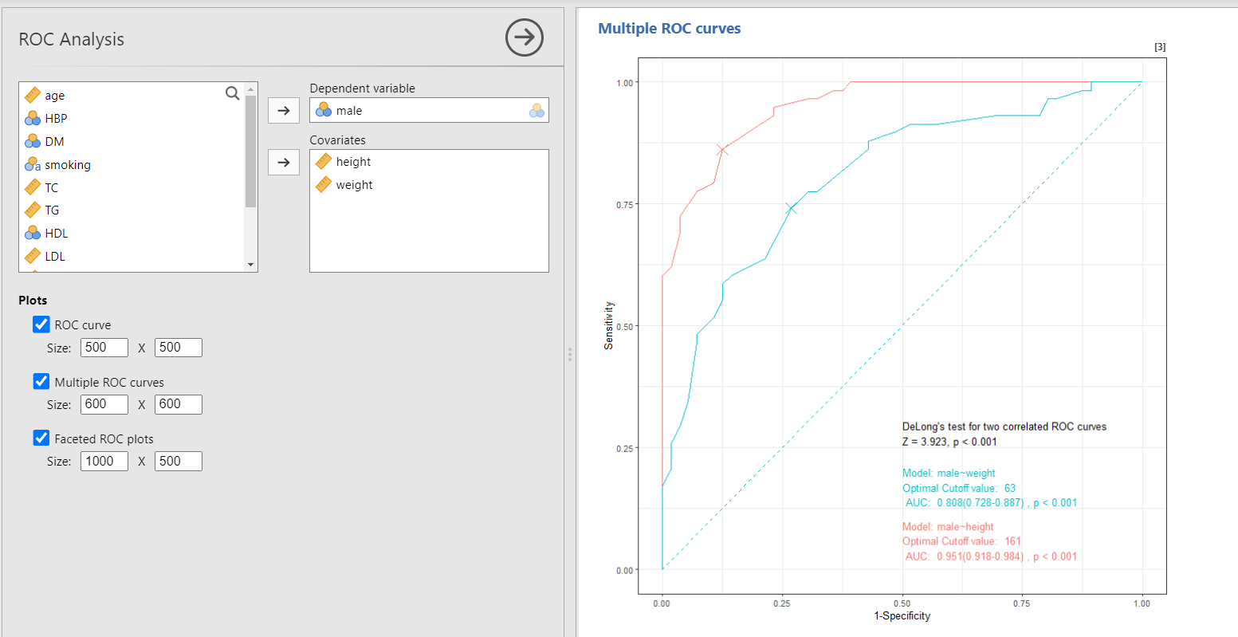Click ruler icon beside height covariate
Screen dimensions: 1238x637
324,161
